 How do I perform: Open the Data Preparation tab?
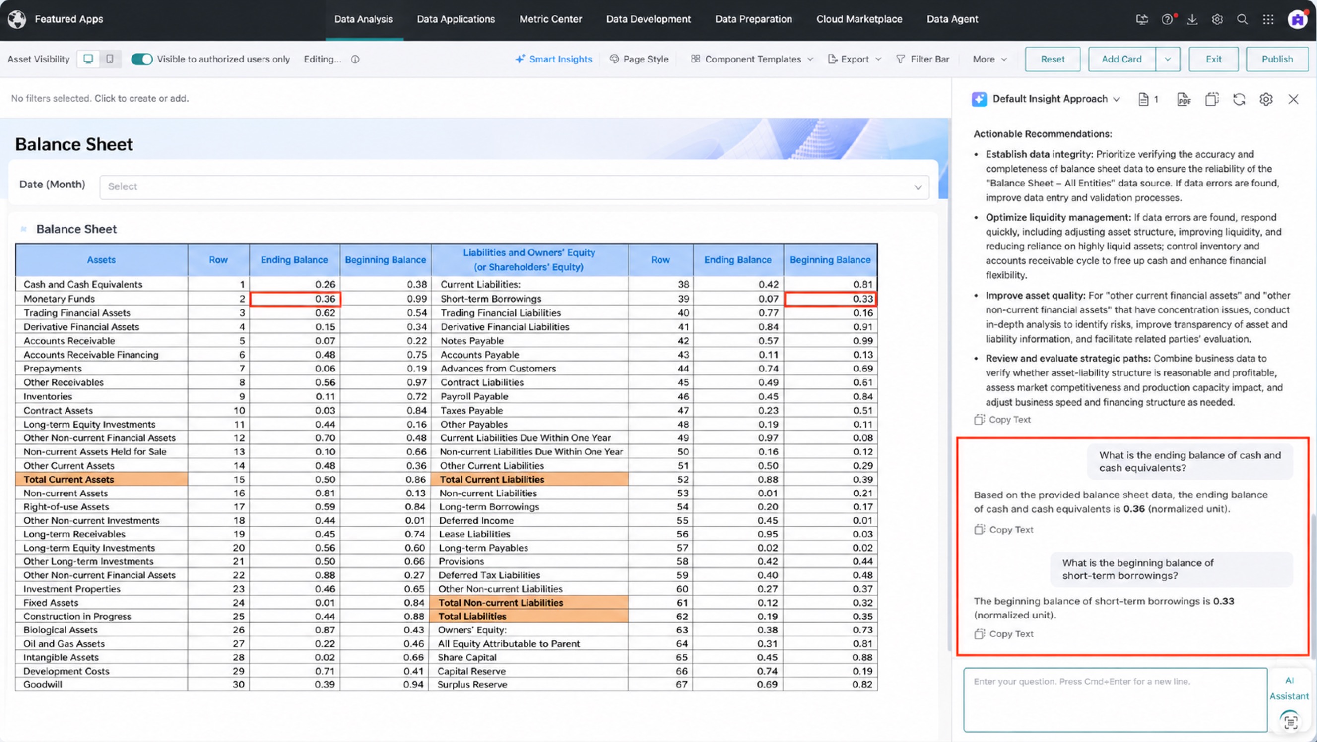coord(753,19)
